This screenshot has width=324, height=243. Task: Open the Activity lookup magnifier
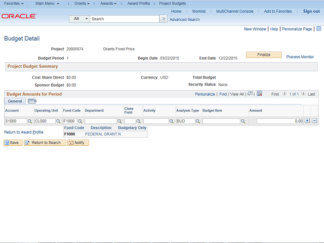click(x=172, y=121)
